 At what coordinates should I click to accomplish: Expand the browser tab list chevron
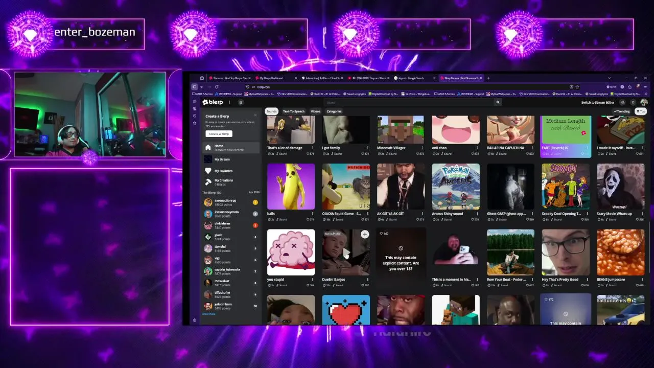(609, 78)
